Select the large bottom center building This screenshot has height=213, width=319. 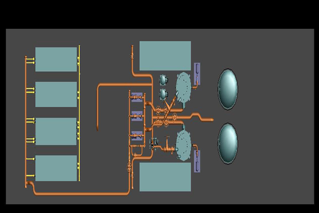click(165, 177)
